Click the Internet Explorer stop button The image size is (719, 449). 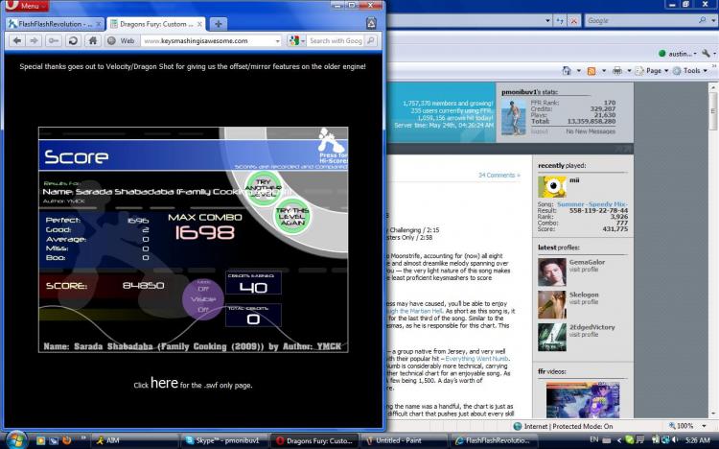(573, 21)
